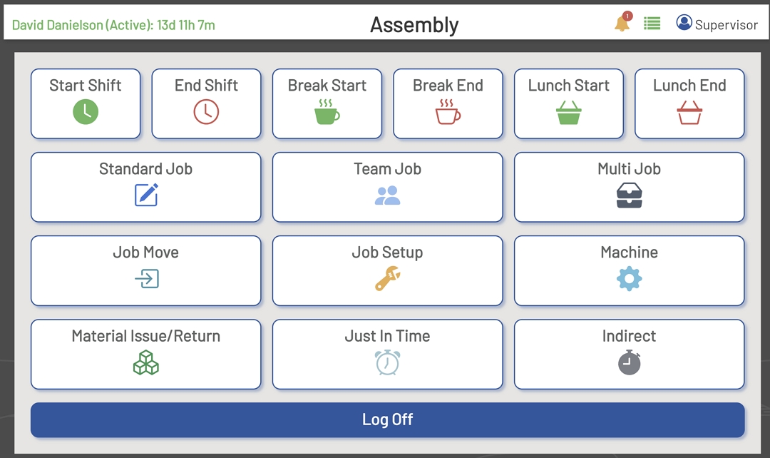Viewport: 770px width, 458px height.
Task: Select the pencil icon on Standard Job
Action: pyautogui.click(x=145, y=196)
